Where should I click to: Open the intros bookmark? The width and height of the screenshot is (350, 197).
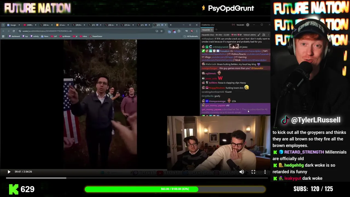point(83,36)
